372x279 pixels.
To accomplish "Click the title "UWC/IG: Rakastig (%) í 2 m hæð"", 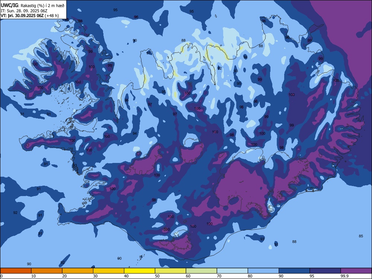I will (x=32, y=6).
